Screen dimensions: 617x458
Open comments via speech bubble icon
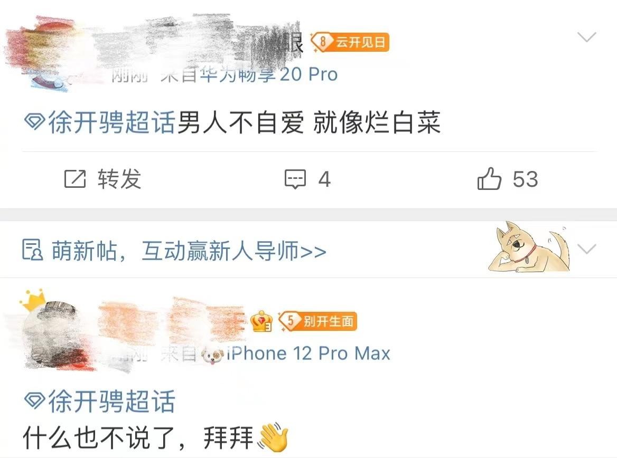[x=295, y=179]
